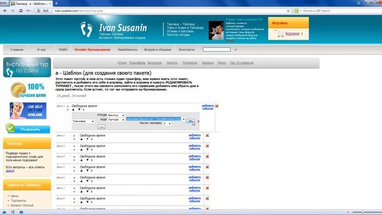Move Day 2 event up with black triangle
The height and width of the screenshot is (215, 382).
click(x=81, y=139)
